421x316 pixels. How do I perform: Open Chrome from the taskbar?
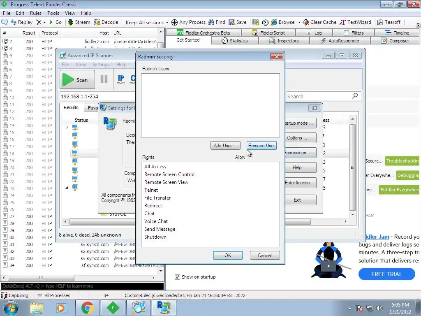pos(87,308)
